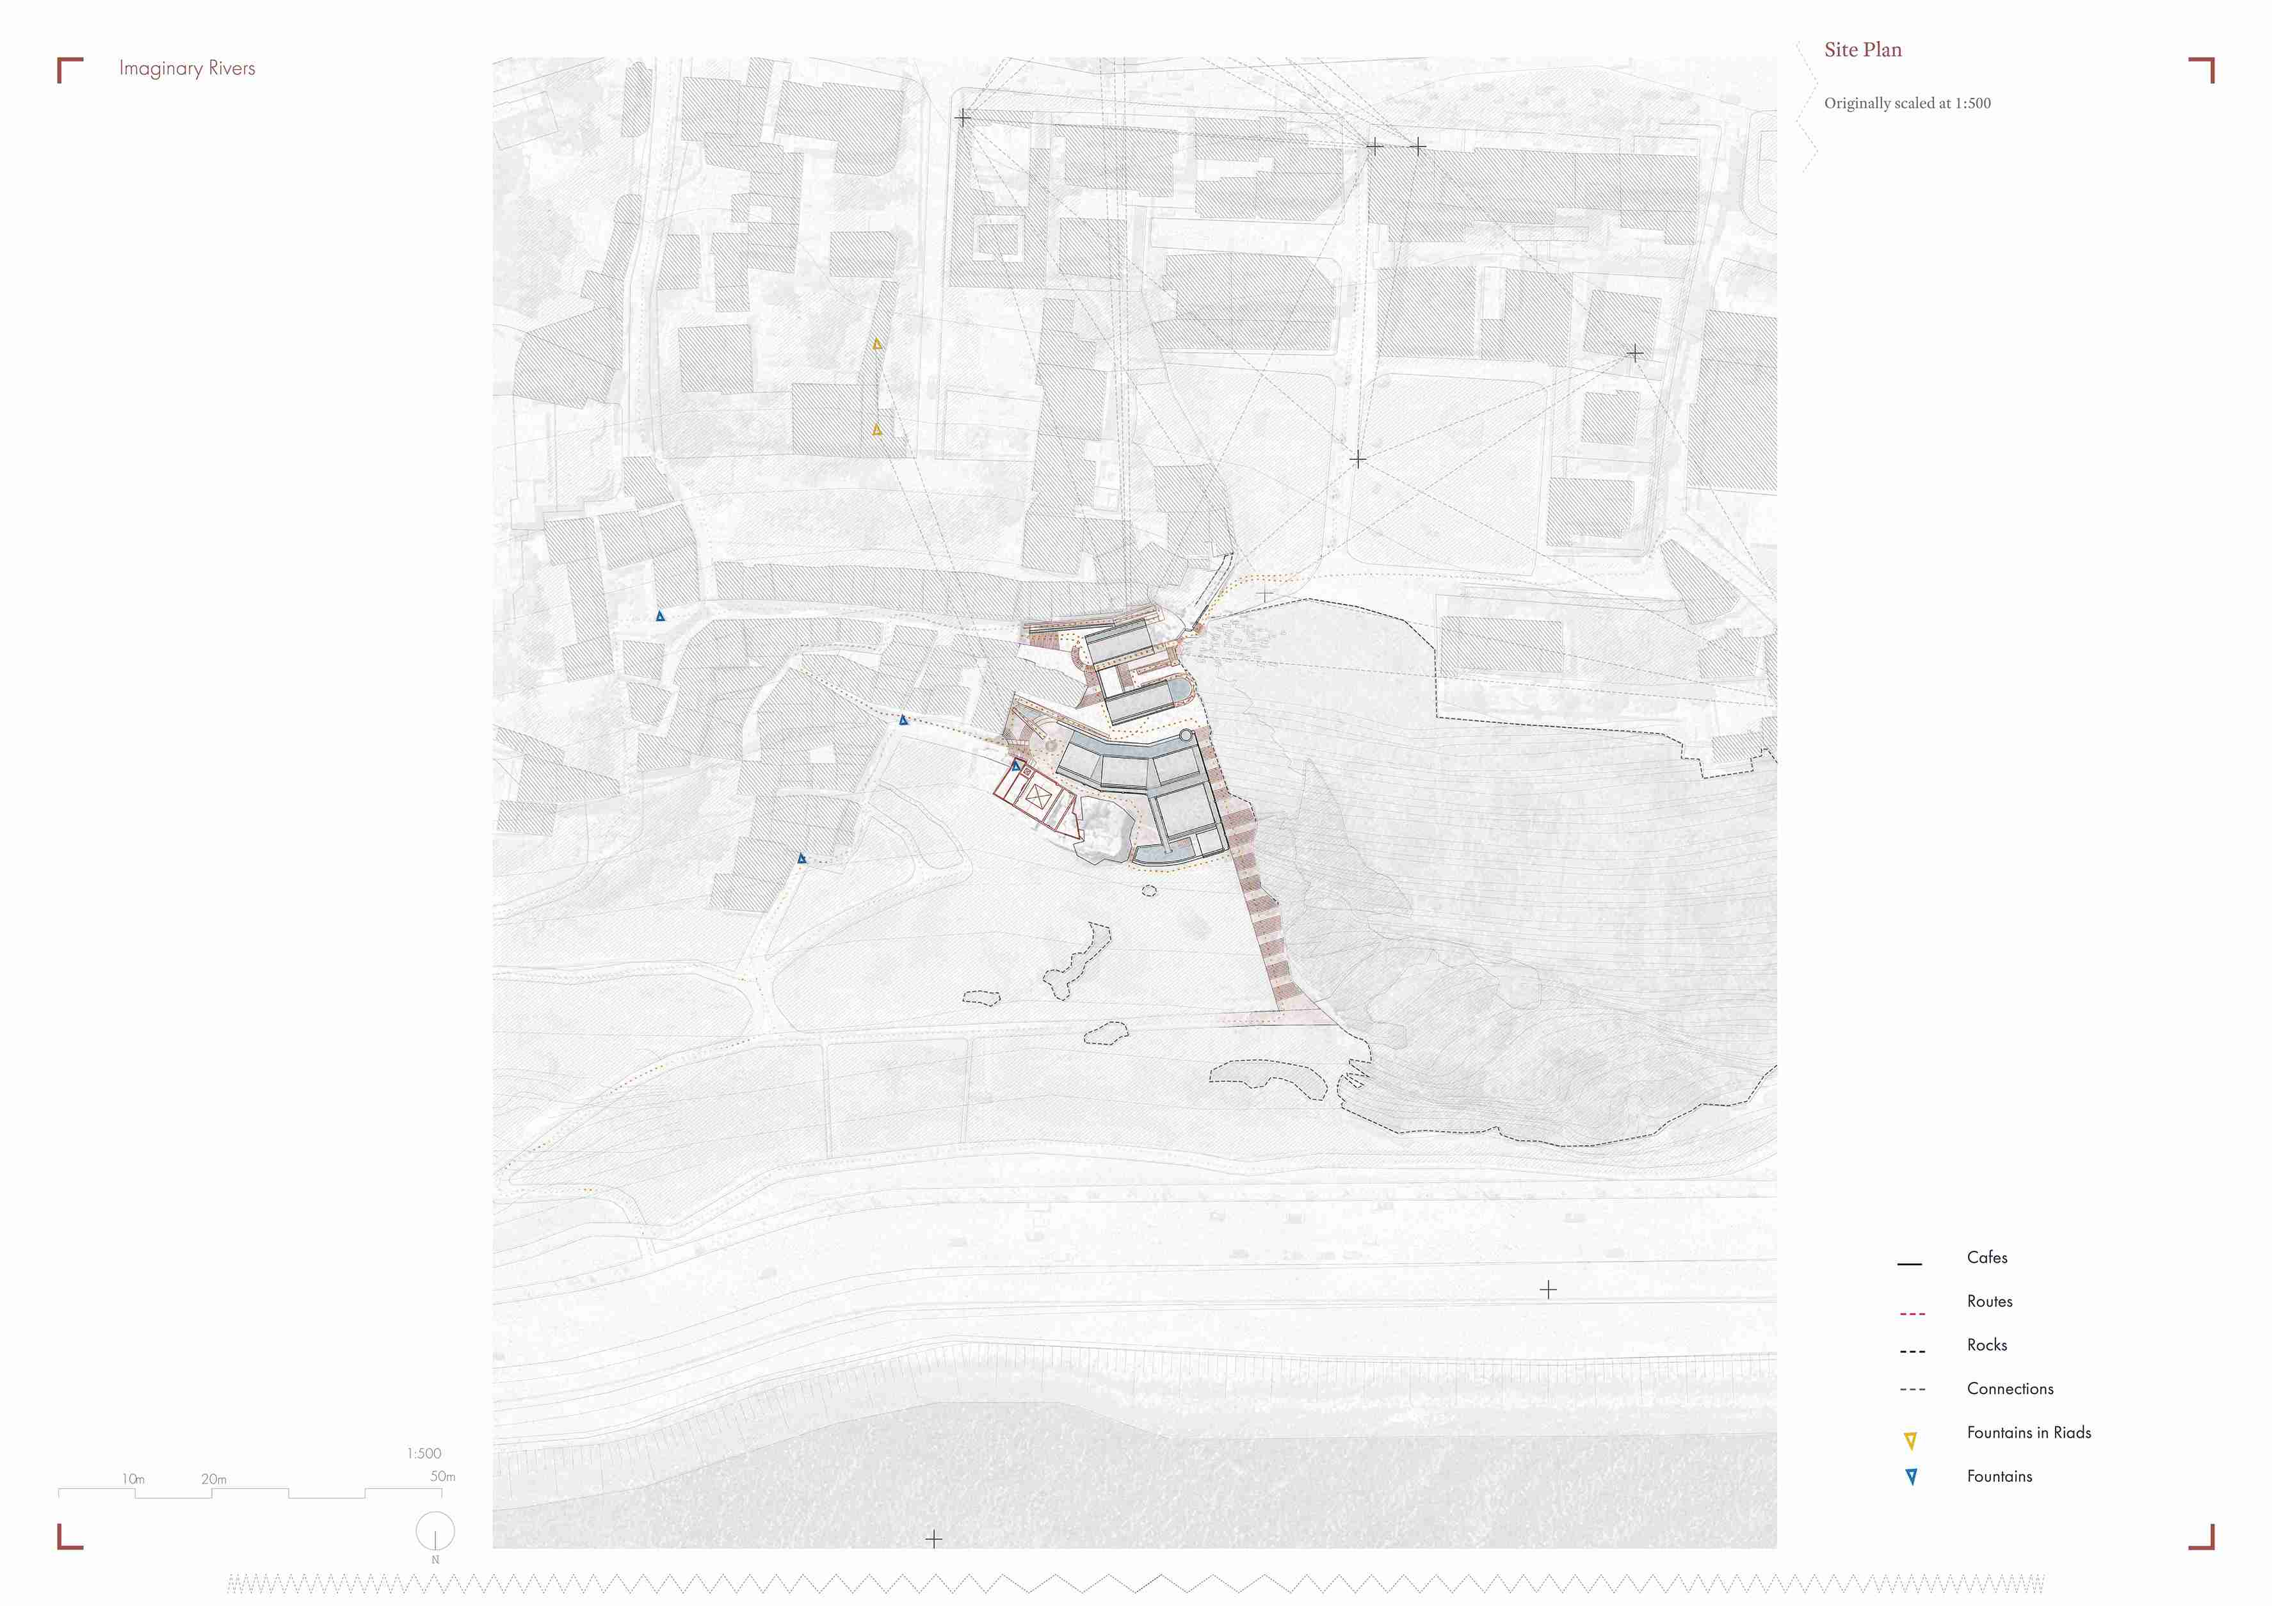This screenshot has width=2272, height=1606.
Task: Click the 'Routes' legend label
Action: click(1989, 1301)
